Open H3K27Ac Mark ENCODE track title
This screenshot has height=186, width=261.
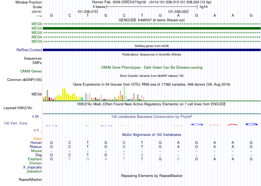tap(152, 104)
